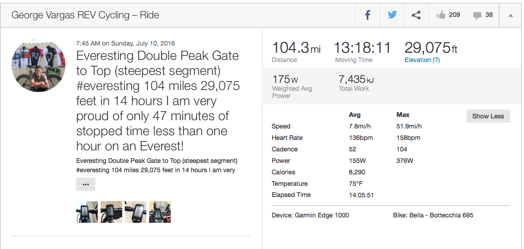The image size is (524, 249).
Task: View the third ride photo thumbnail
Action: click(x=135, y=212)
